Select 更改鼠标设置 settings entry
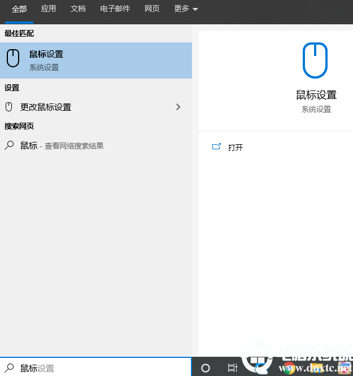The height and width of the screenshot is (376, 353). coord(96,107)
